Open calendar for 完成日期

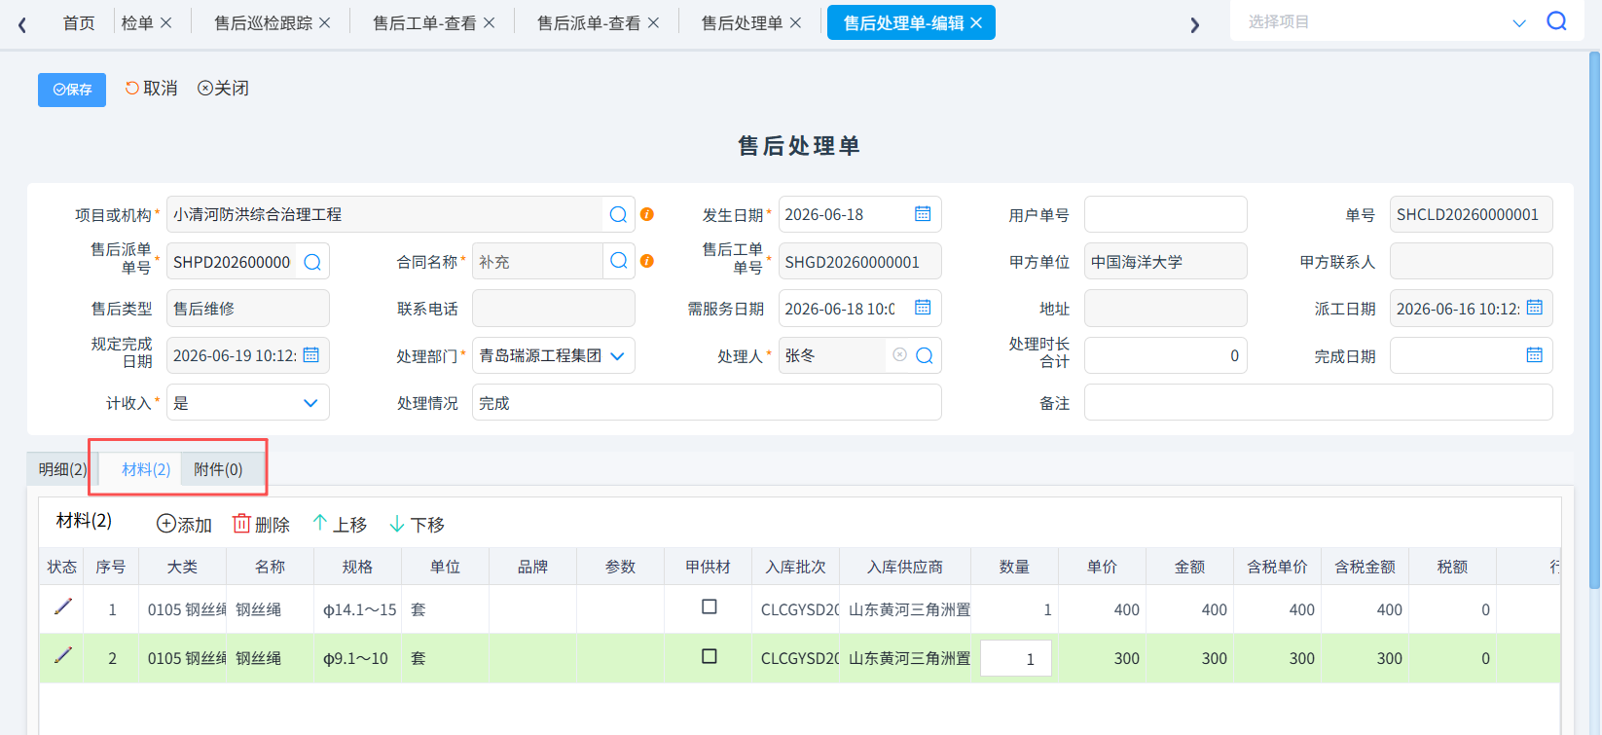(x=1535, y=355)
